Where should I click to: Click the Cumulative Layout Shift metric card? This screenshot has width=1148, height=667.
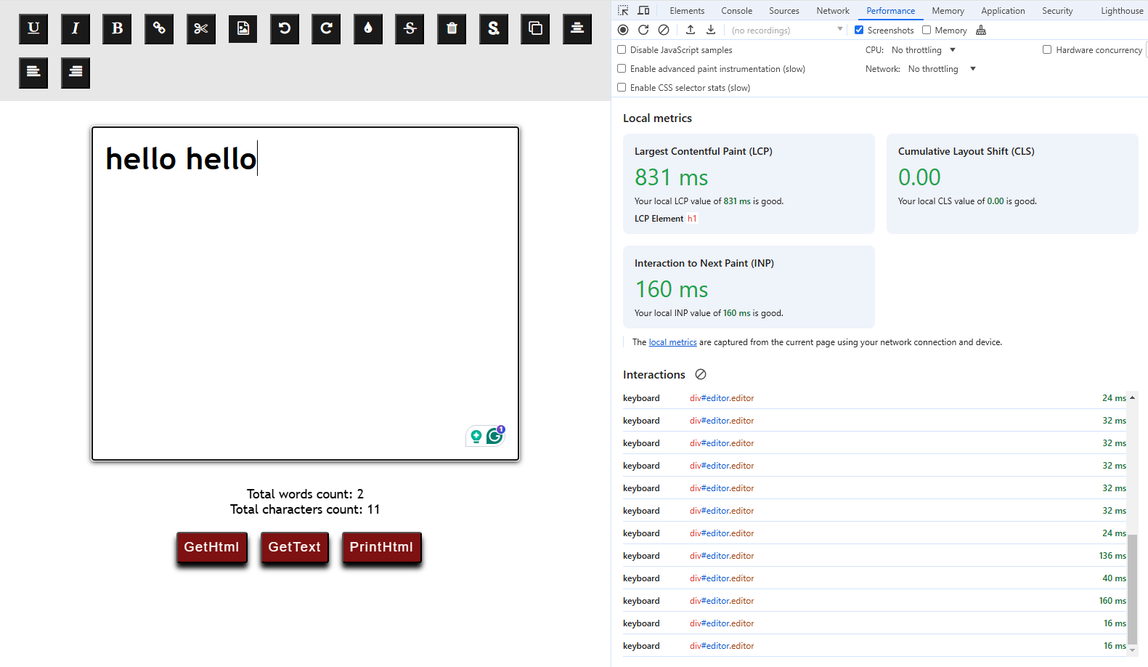point(1012,184)
